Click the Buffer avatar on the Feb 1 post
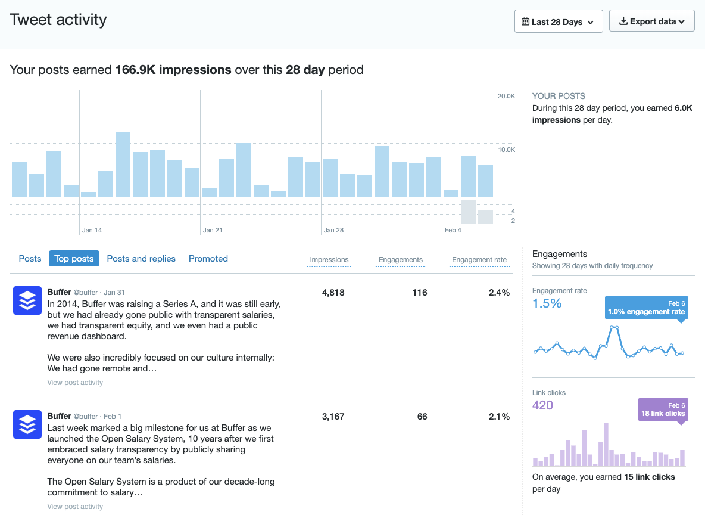Image resolution: width=705 pixels, height=515 pixels. click(x=27, y=424)
